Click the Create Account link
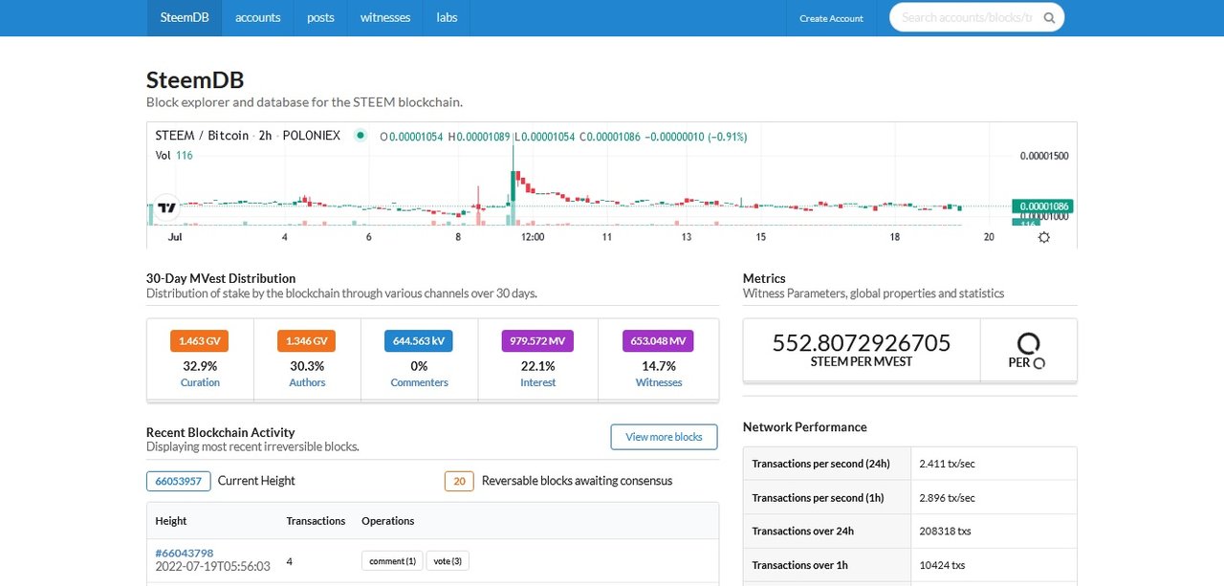 (x=831, y=18)
